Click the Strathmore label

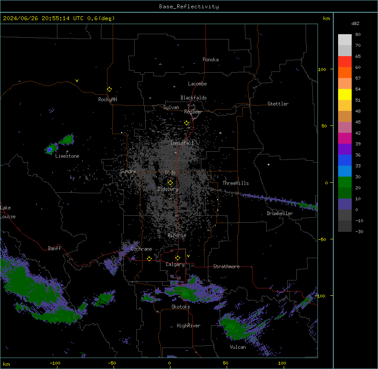226,266
